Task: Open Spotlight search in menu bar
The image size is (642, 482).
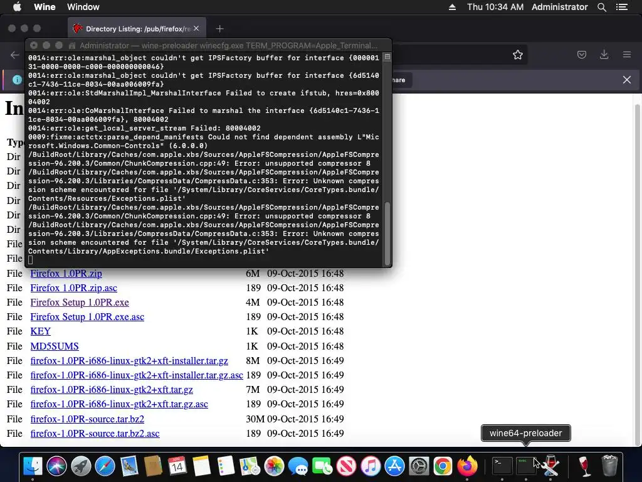Action: (601, 7)
